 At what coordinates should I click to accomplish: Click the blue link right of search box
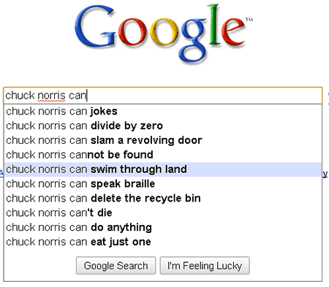point(328,98)
